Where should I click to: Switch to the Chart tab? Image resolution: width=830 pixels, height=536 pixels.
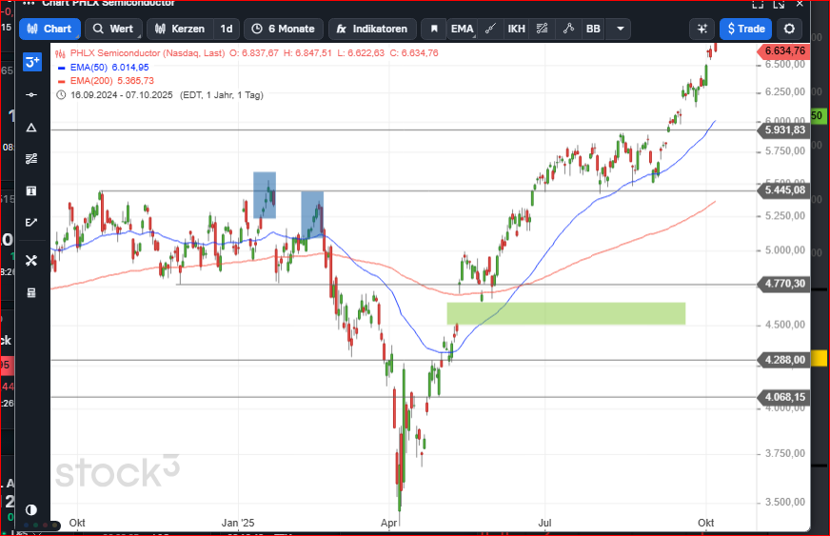click(x=49, y=29)
